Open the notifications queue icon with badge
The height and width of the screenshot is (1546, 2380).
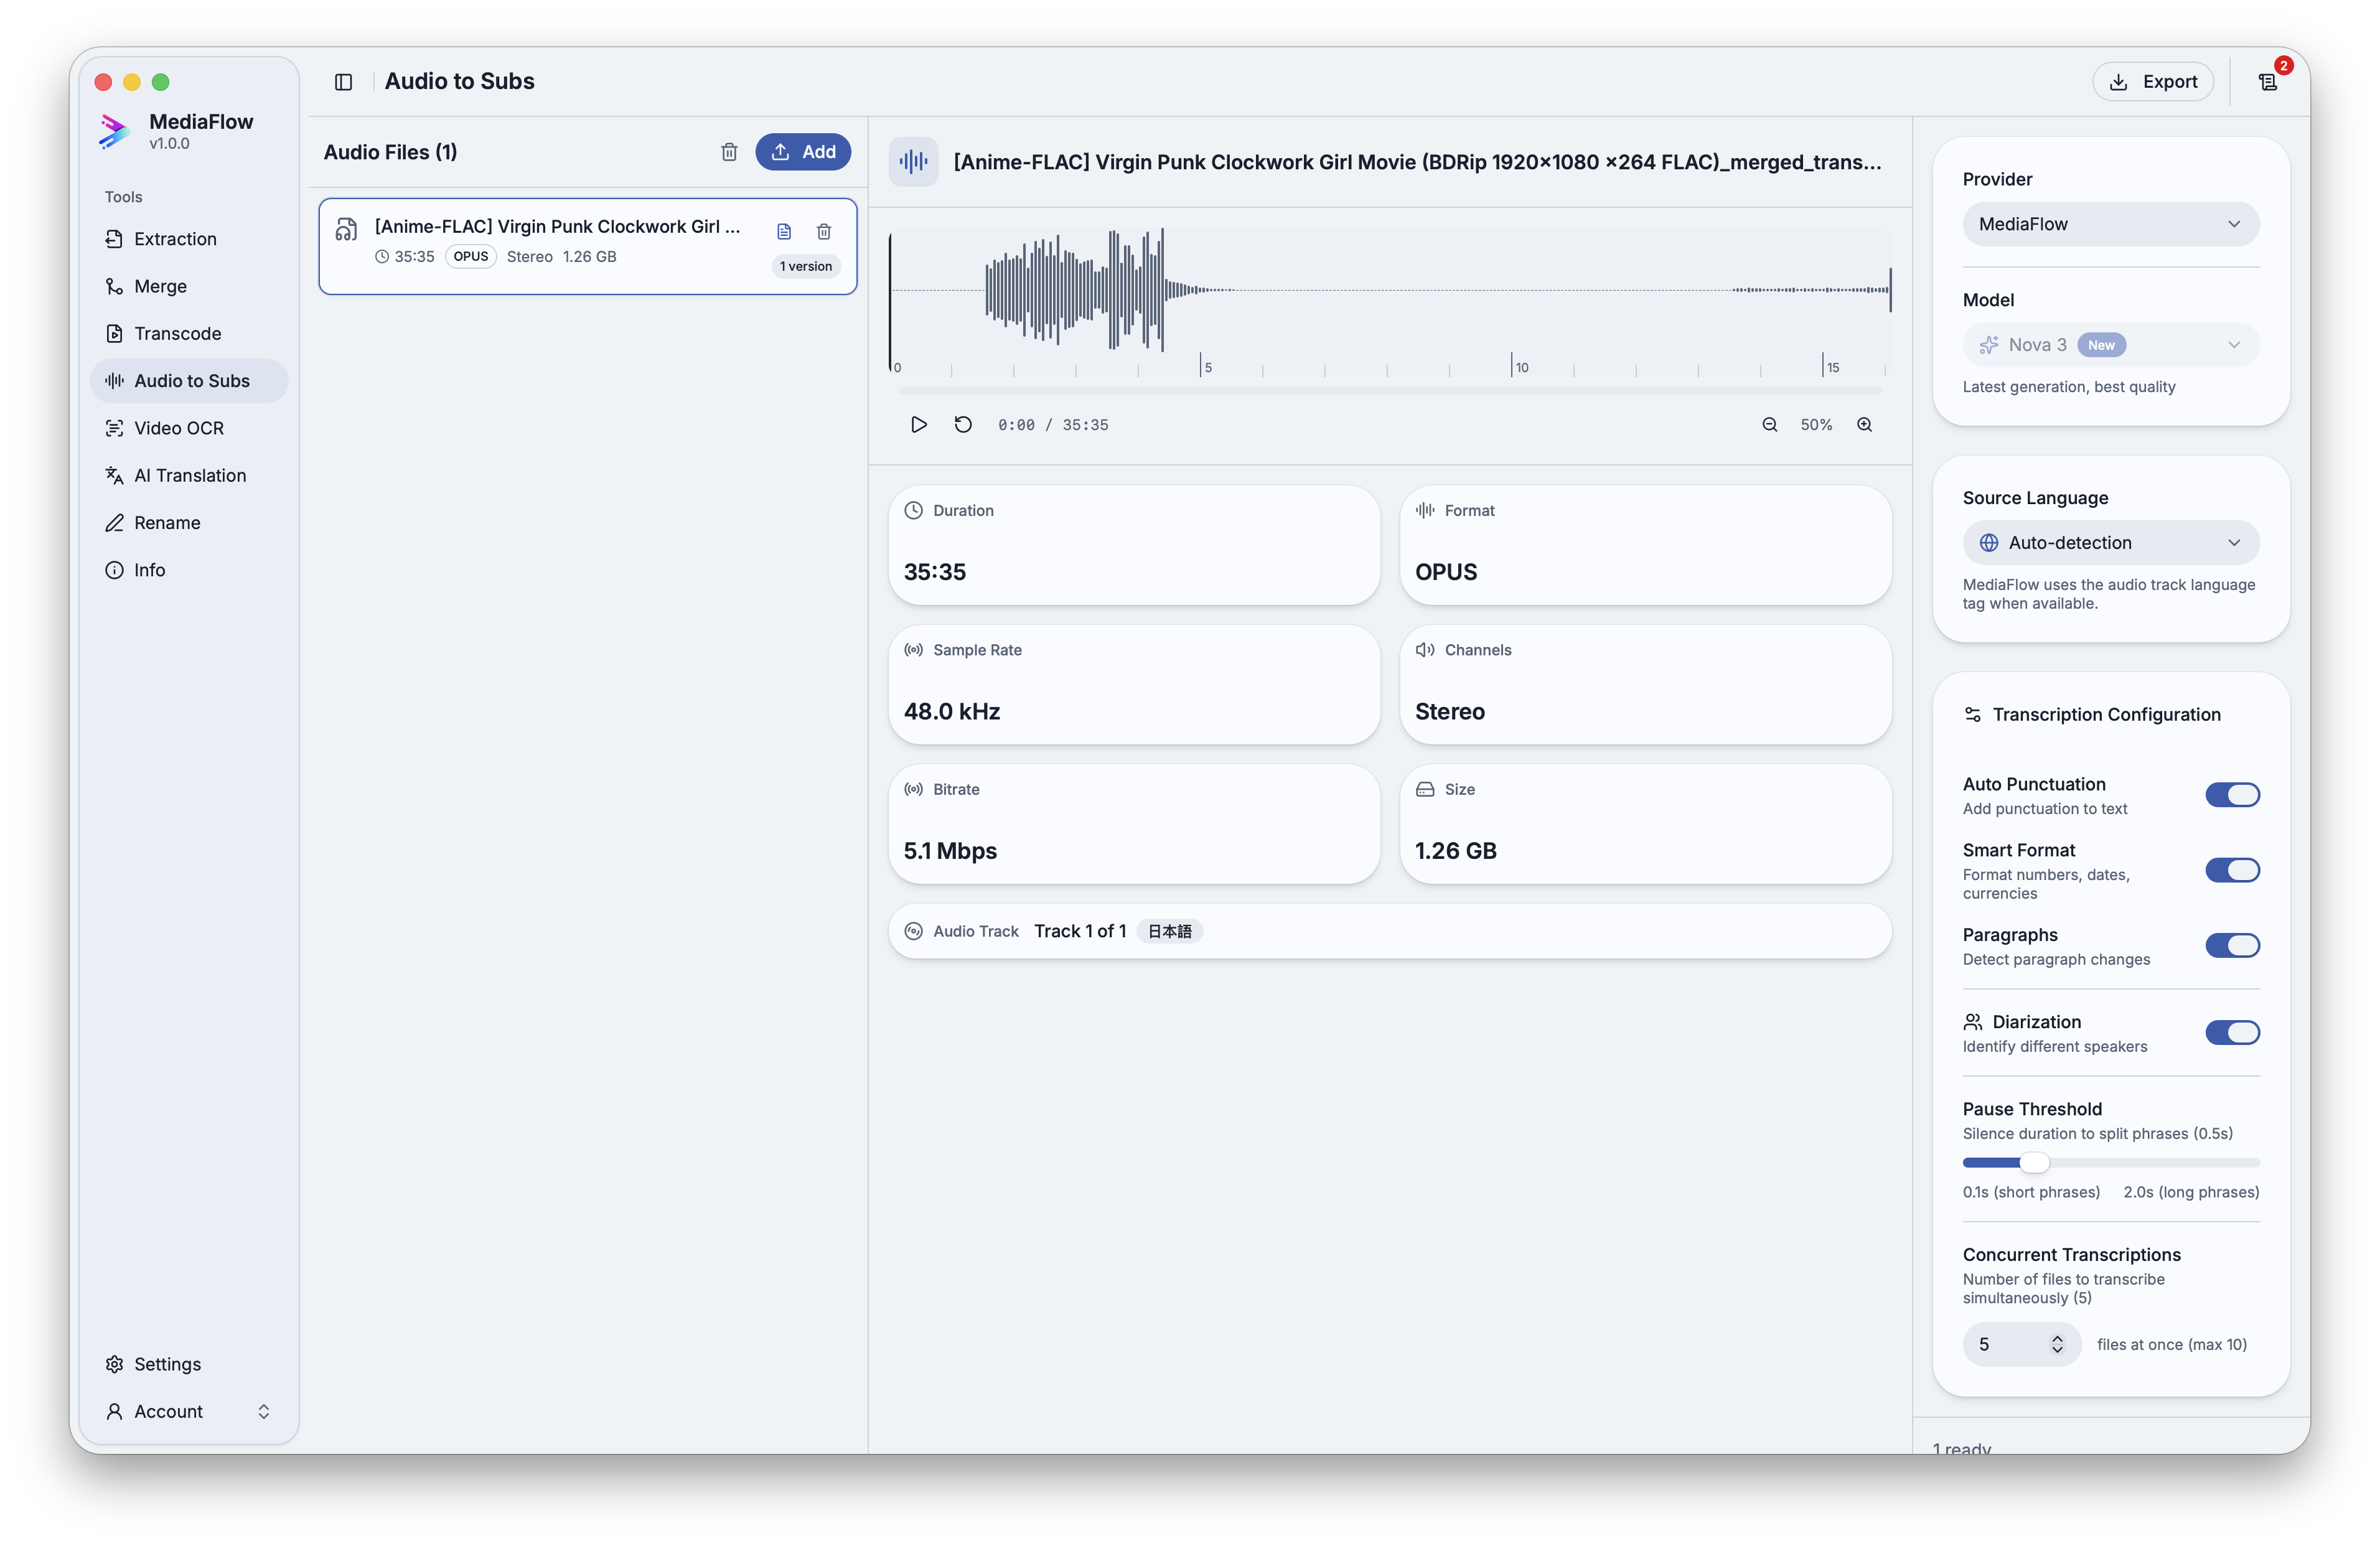coord(2268,82)
